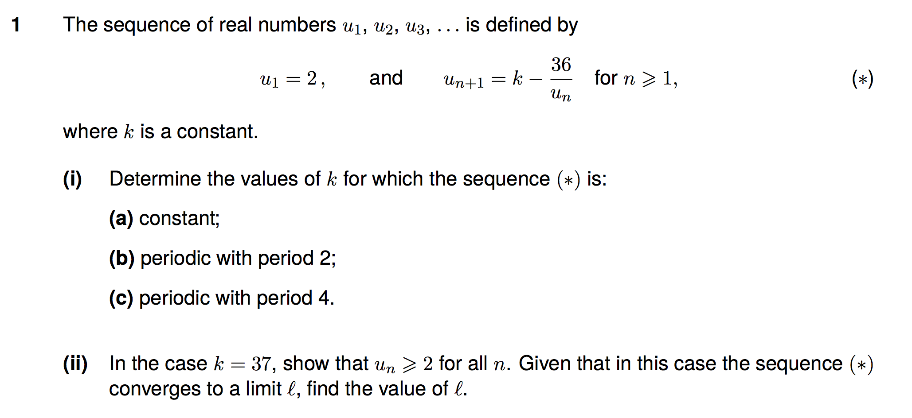
Task: Select sub-part (b) periodic with period 2
Action: click(223, 258)
